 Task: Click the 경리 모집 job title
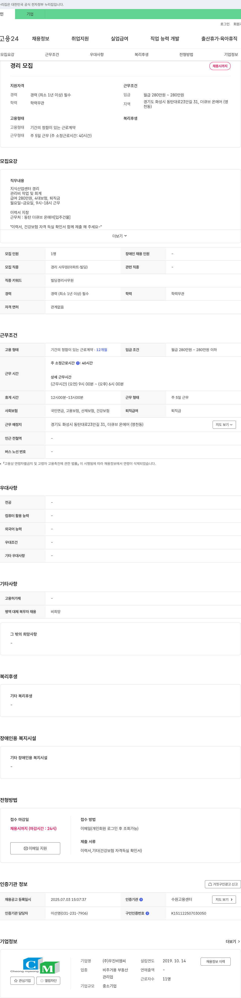click(21, 66)
